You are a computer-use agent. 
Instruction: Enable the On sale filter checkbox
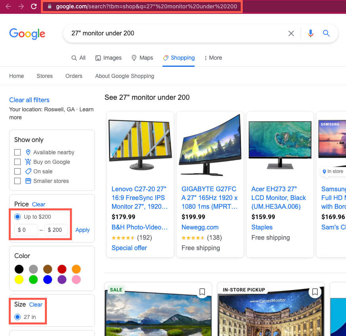(x=17, y=171)
